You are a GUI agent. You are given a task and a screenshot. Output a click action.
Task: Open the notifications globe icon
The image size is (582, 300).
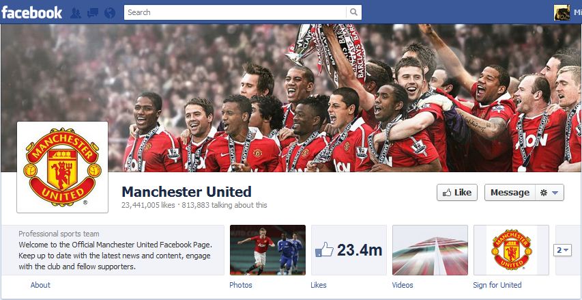pyautogui.click(x=110, y=13)
